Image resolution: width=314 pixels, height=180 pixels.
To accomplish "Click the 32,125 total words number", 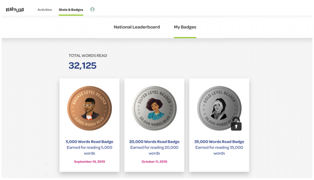I will click(x=82, y=66).
